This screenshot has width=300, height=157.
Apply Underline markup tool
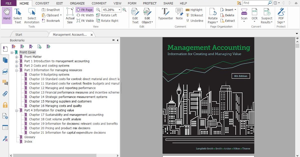pos(194,21)
